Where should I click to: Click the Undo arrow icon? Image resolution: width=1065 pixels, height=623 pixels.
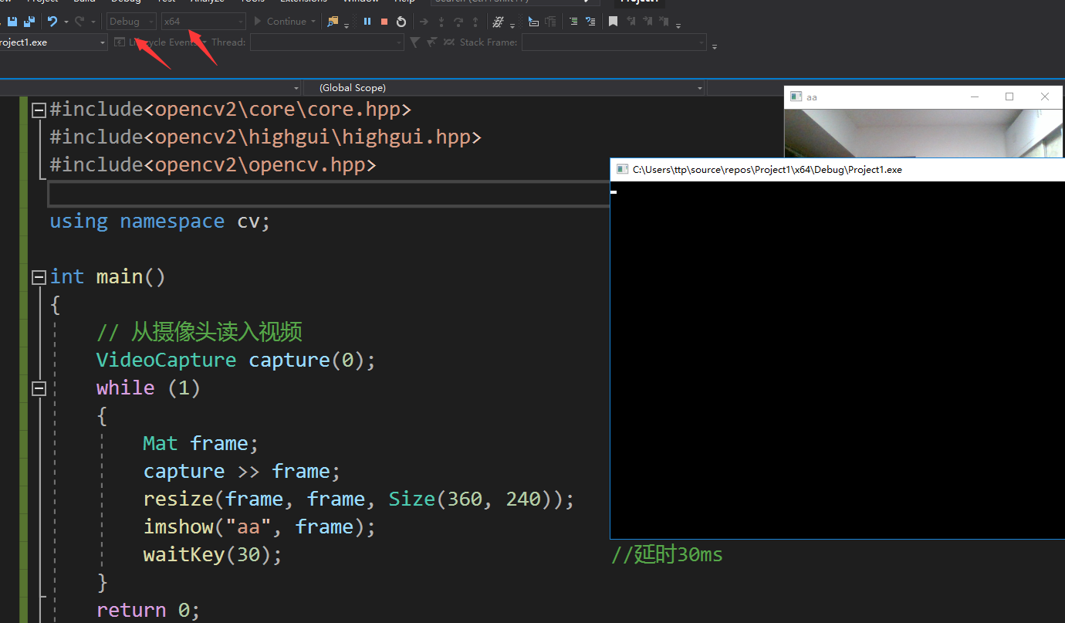coord(52,22)
